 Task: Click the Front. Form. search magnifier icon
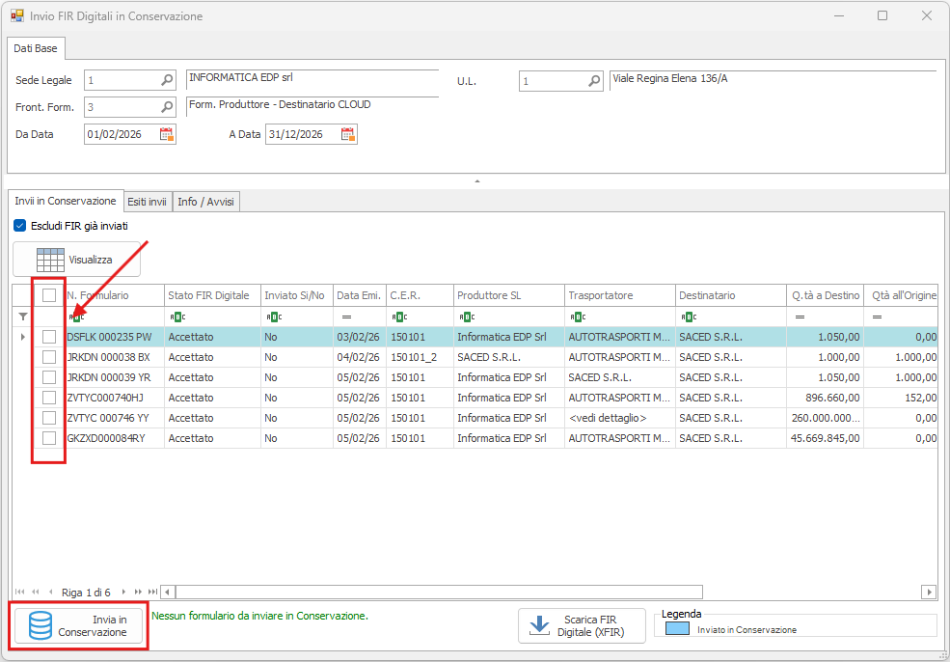point(167,107)
